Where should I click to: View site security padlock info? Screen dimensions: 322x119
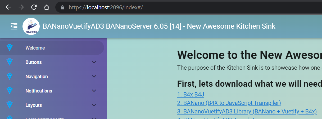pyautogui.click(x=62, y=7)
